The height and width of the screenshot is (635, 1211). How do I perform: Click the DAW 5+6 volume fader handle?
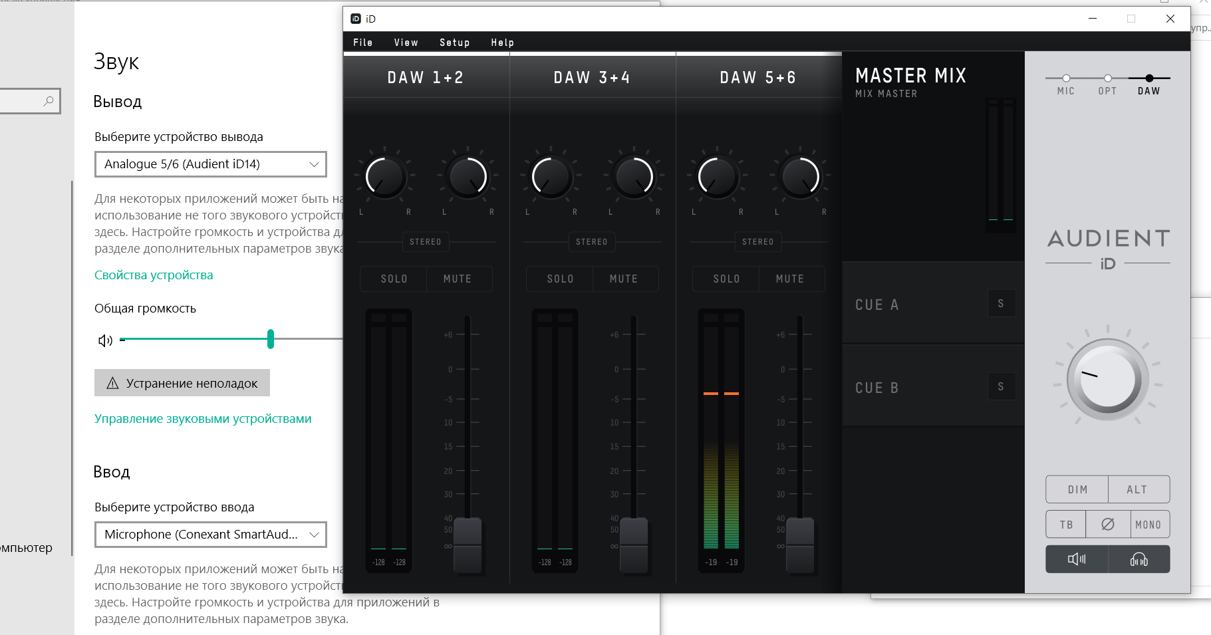coord(800,545)
